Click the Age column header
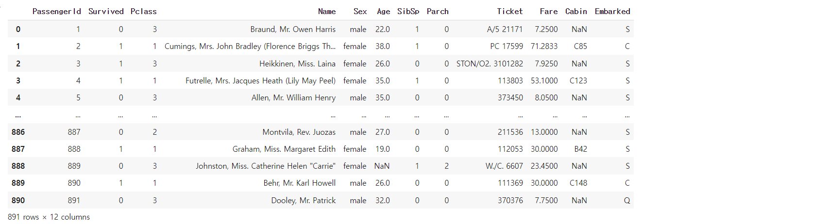 (383, 11)
